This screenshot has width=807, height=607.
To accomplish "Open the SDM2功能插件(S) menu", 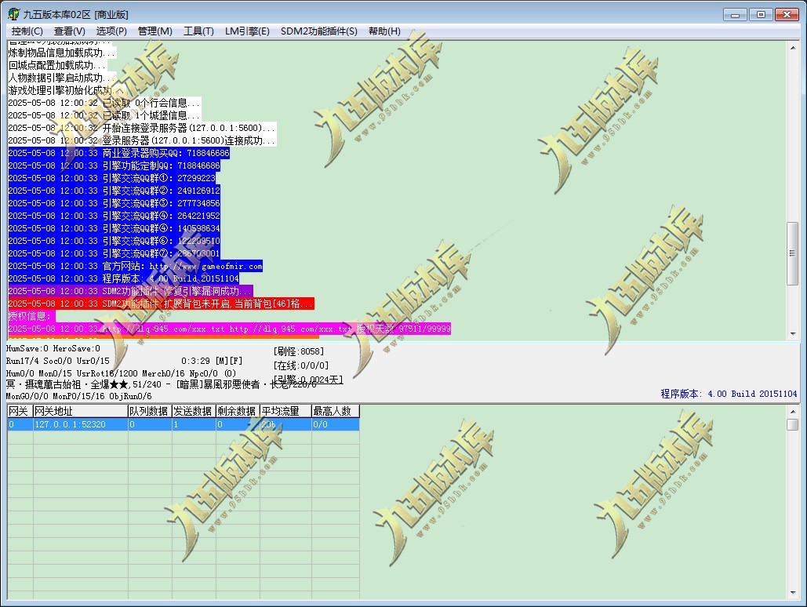I will [x=318, y=31].
